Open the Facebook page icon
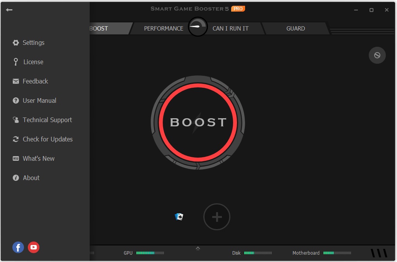The image size is (397, 262). coord(18,247)
